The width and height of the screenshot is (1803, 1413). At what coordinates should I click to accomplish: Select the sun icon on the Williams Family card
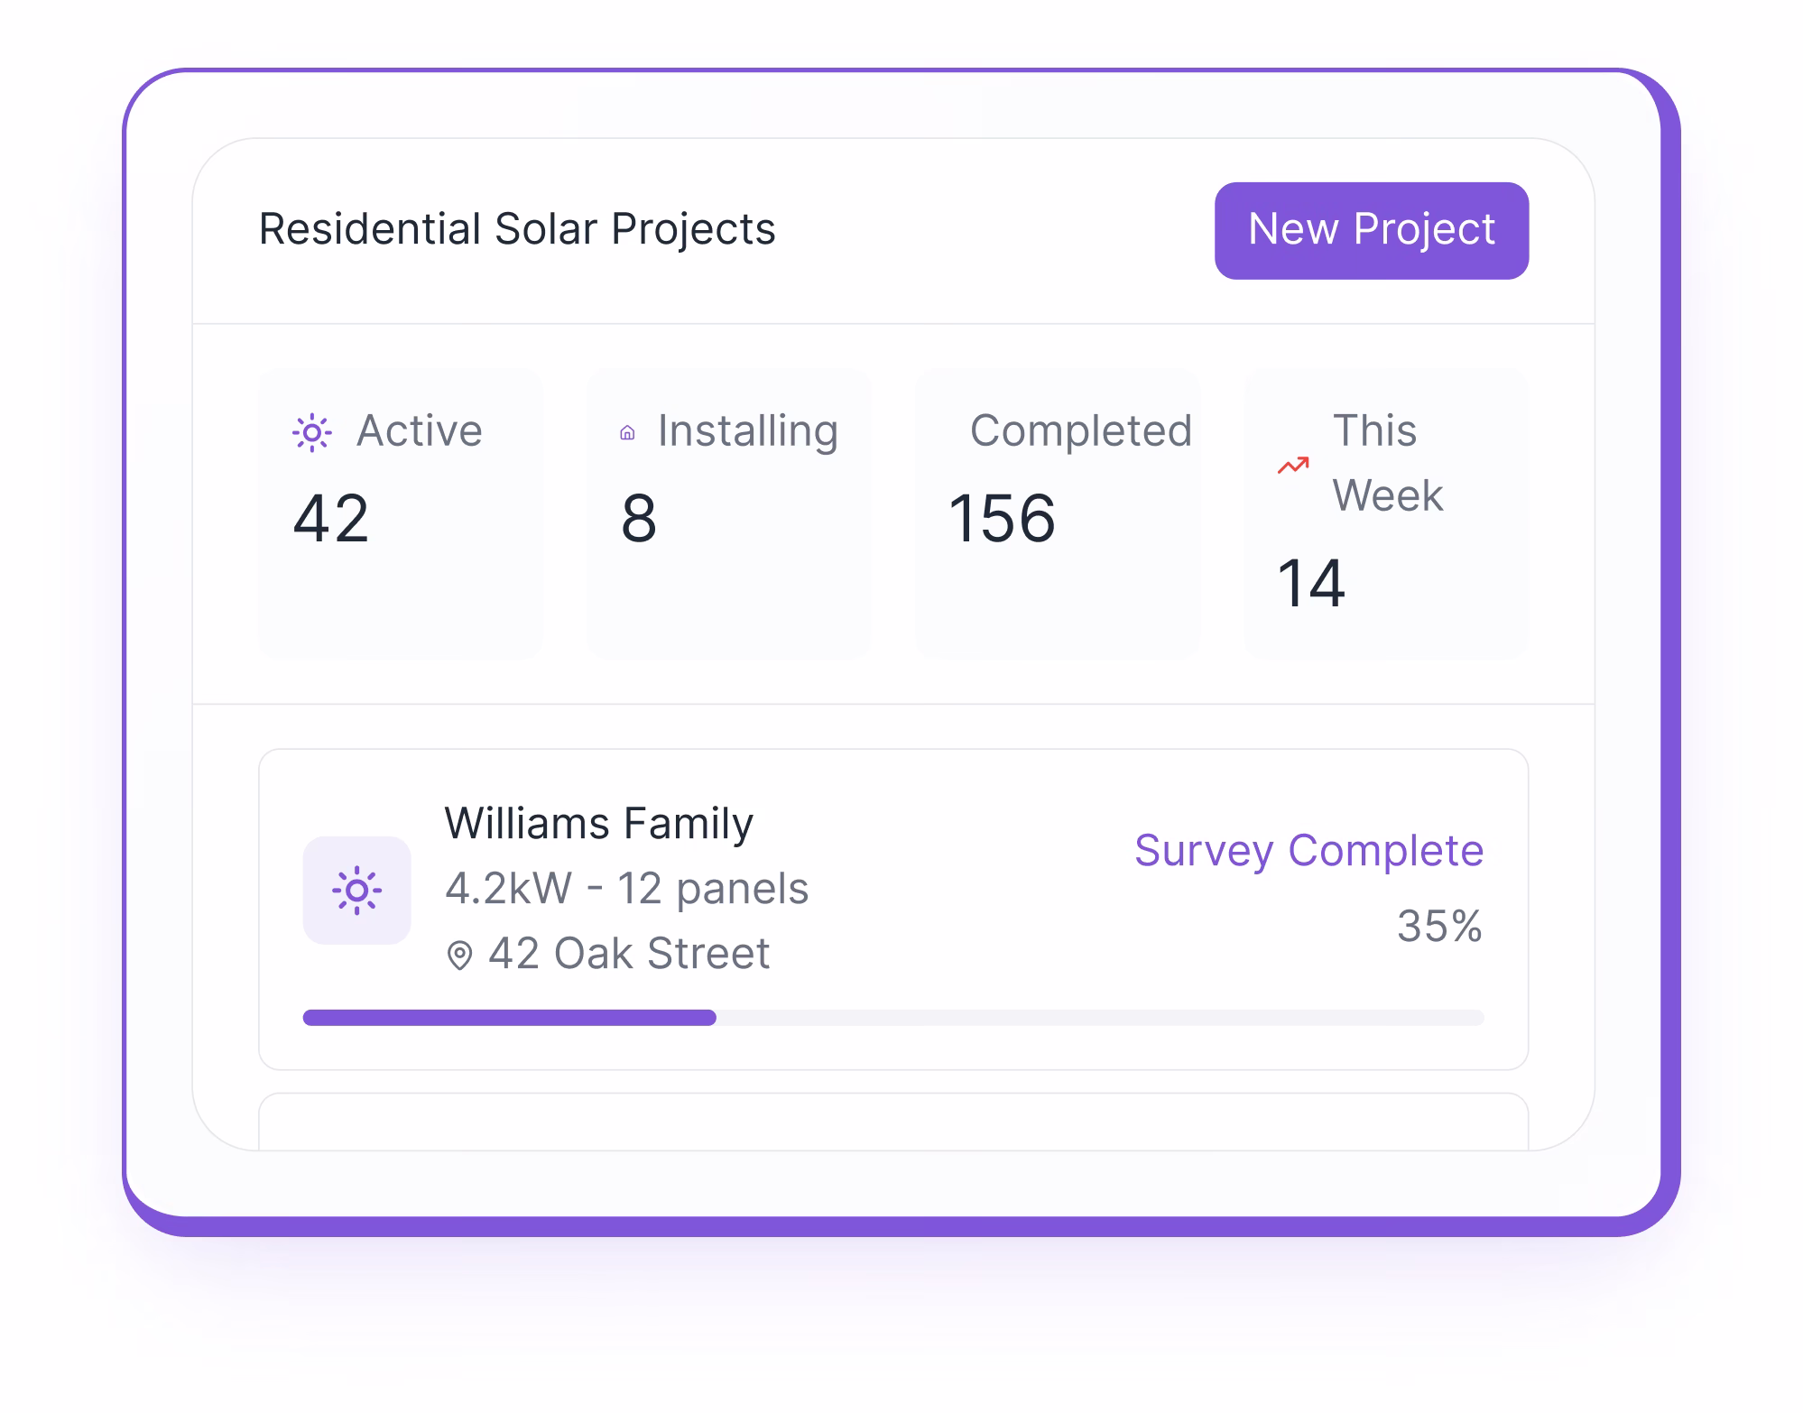click(357, 889)
